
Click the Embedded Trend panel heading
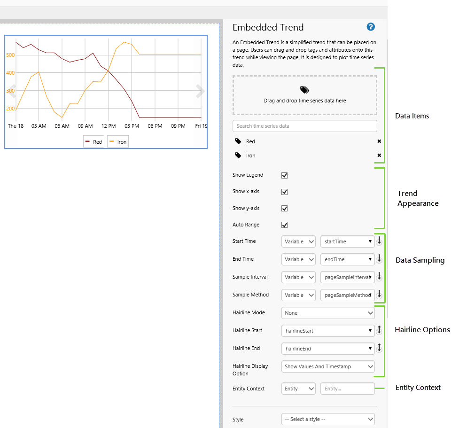[268, 27]
